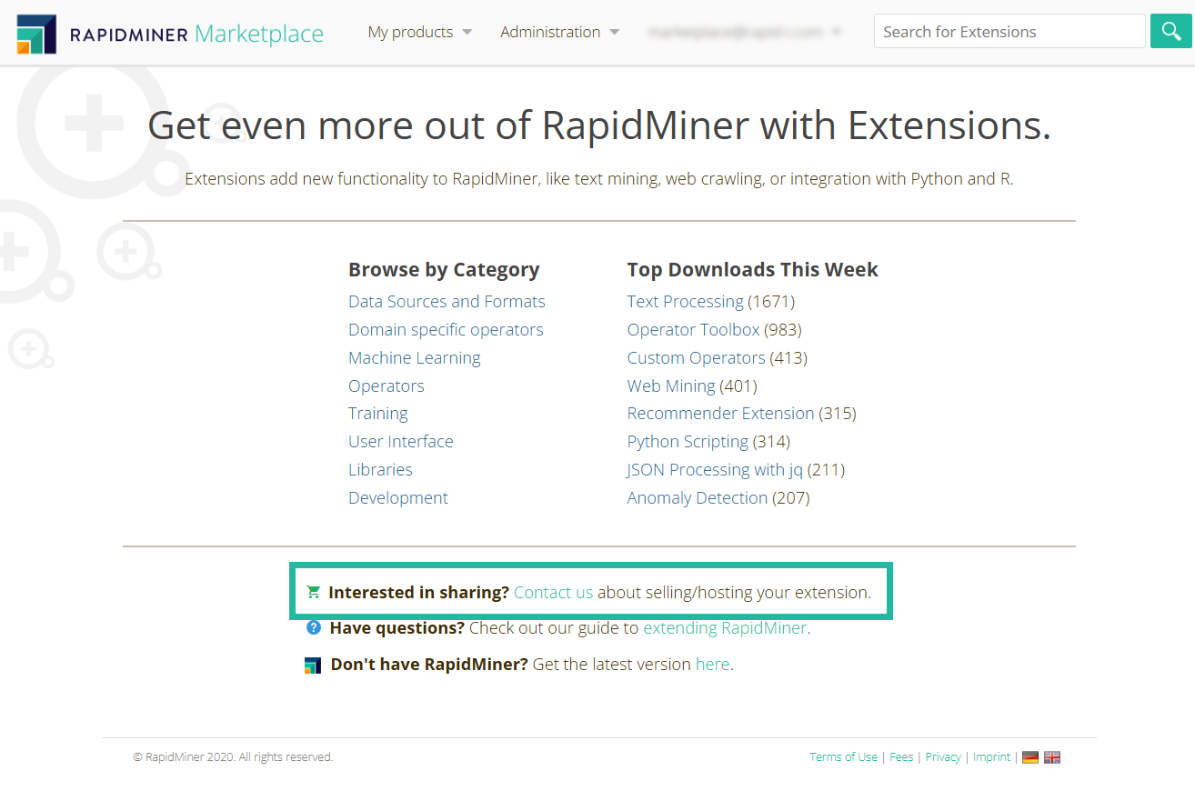Click the question mark help icon
This screenshot has width=1195, height=791.
[313, 627]
